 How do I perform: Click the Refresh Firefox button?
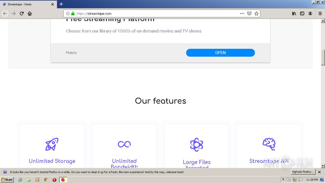[303, 172]
